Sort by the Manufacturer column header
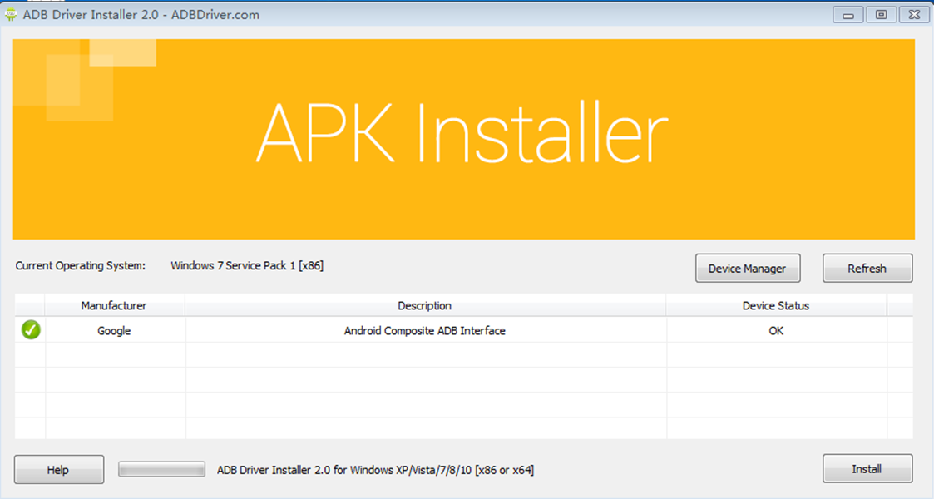This screenshot has width=934, height=499. [114, 305]
